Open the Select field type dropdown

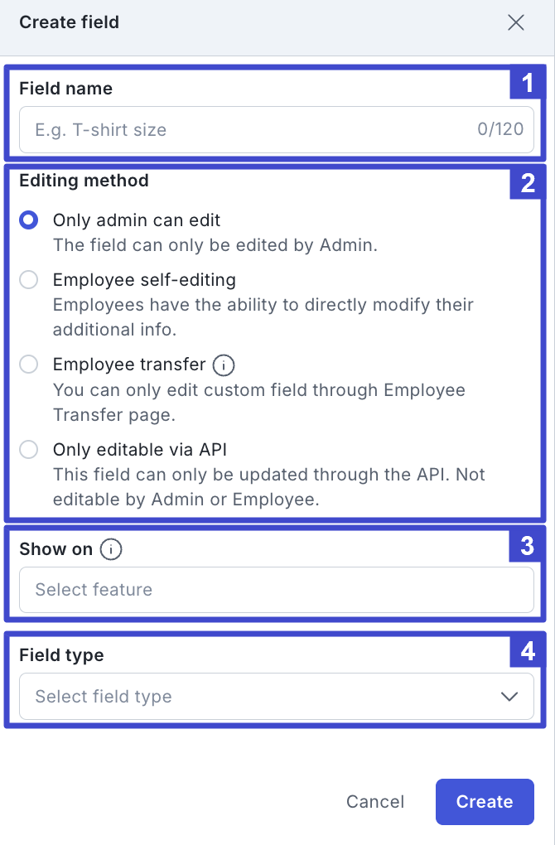277,696
